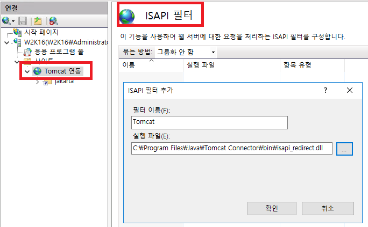Click the jakarta folder shortcut icon

[47, 82]
